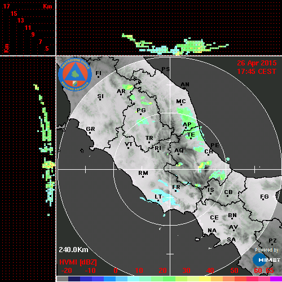Click the FG city label
This screenshot has width=282, height=282.
click(x=265, y=197)
